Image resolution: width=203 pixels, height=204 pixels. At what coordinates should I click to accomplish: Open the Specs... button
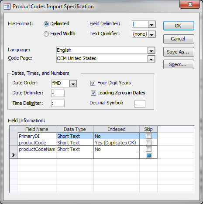(x=179, y=64)
